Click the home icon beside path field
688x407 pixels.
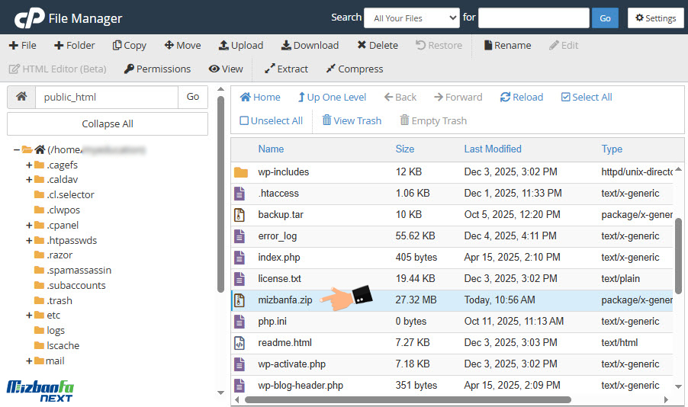[21, 97]
